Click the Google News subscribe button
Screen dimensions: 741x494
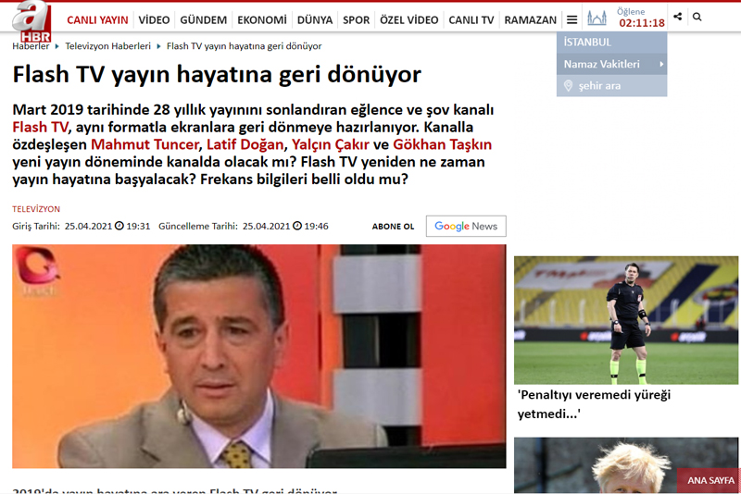tap(466, 227)
